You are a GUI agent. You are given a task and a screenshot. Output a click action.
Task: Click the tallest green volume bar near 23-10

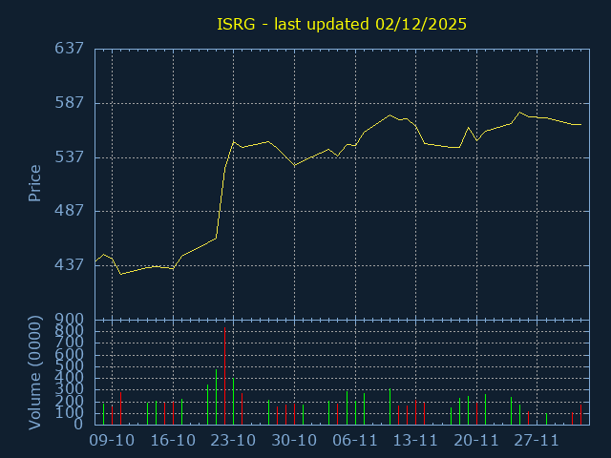tap(217, 397)
